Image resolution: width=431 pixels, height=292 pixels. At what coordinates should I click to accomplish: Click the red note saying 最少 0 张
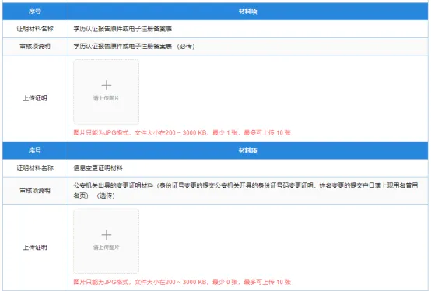coord(181,282)
